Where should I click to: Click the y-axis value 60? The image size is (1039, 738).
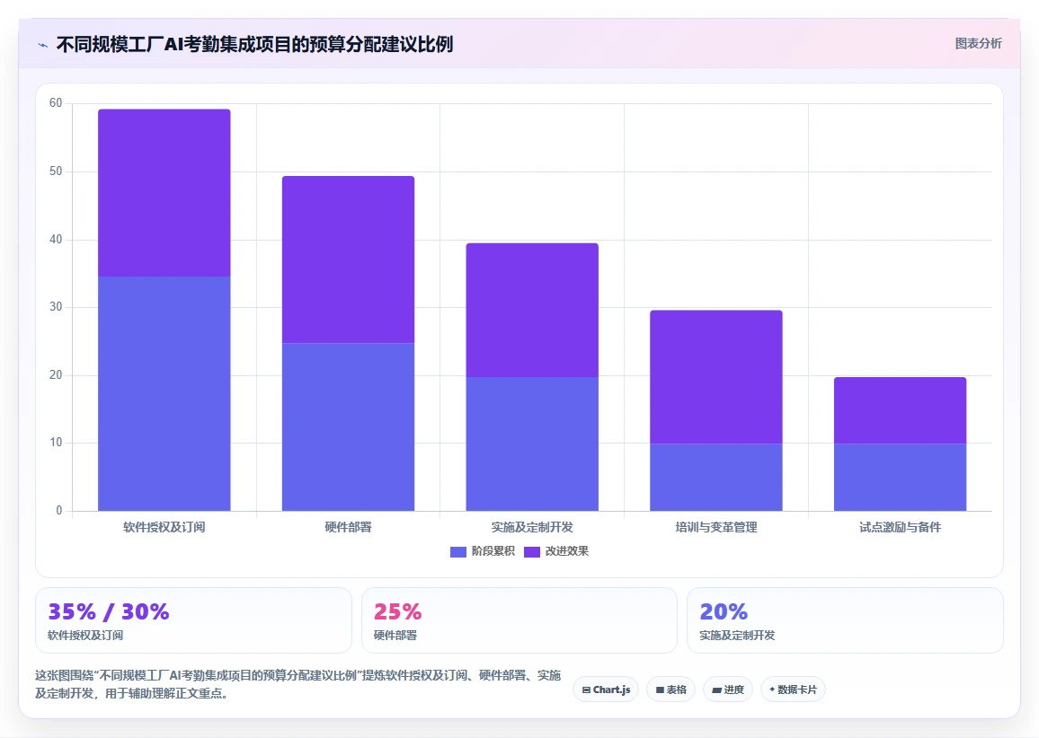click(x=56, y=103)
